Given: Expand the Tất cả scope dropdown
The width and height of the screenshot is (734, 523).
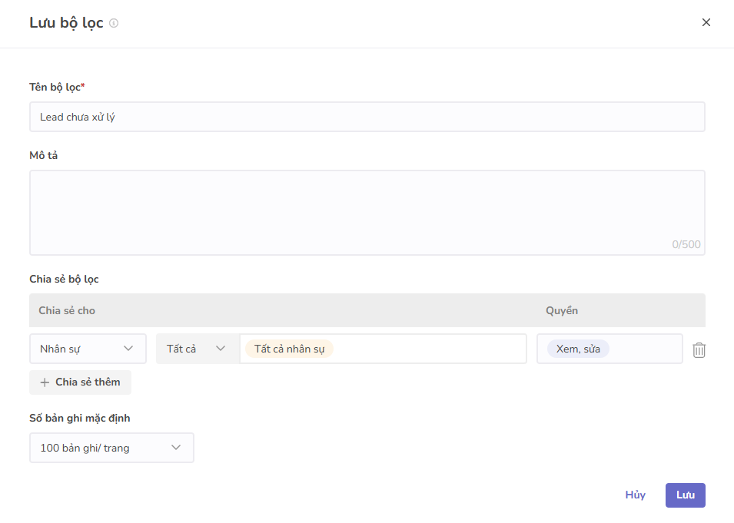Looking at the screenshot, I should click(x=197, y=349).
